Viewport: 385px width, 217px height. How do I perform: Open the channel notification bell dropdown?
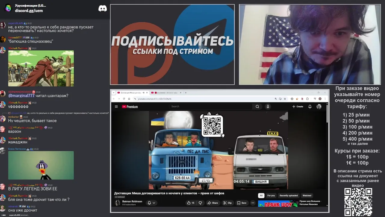151,203
